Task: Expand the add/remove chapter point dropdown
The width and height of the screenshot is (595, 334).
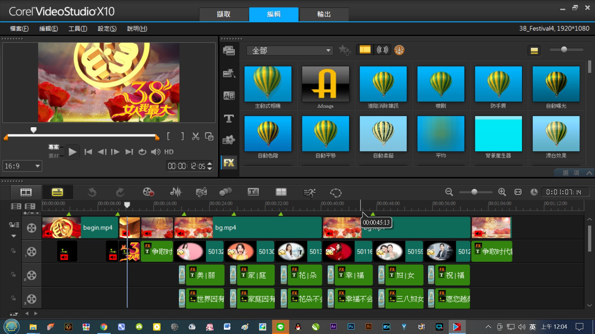Action: click(x=32, y=213)
